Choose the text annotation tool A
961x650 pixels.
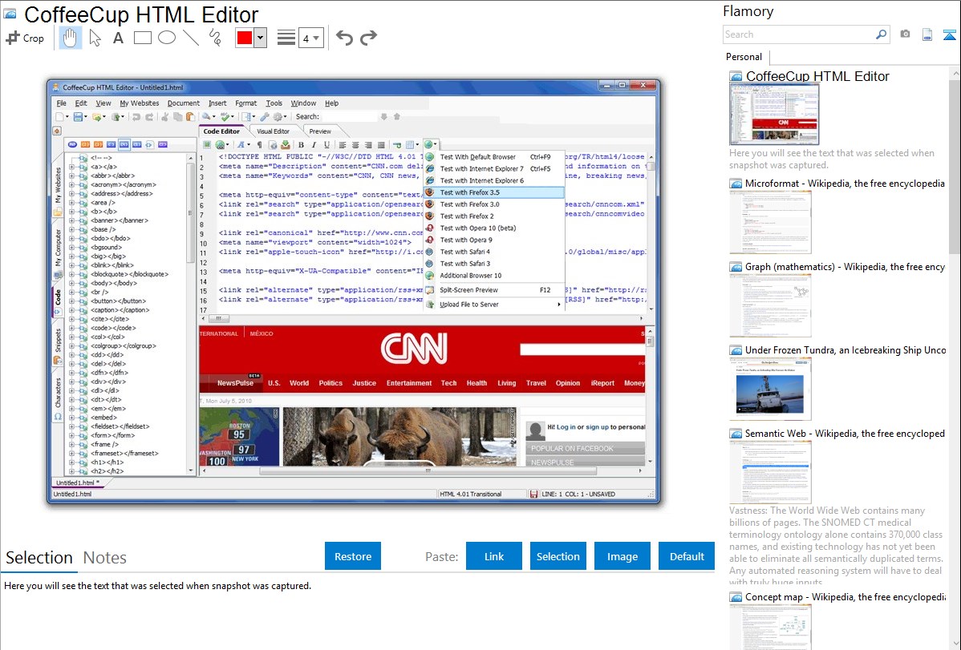coord(118,38)
